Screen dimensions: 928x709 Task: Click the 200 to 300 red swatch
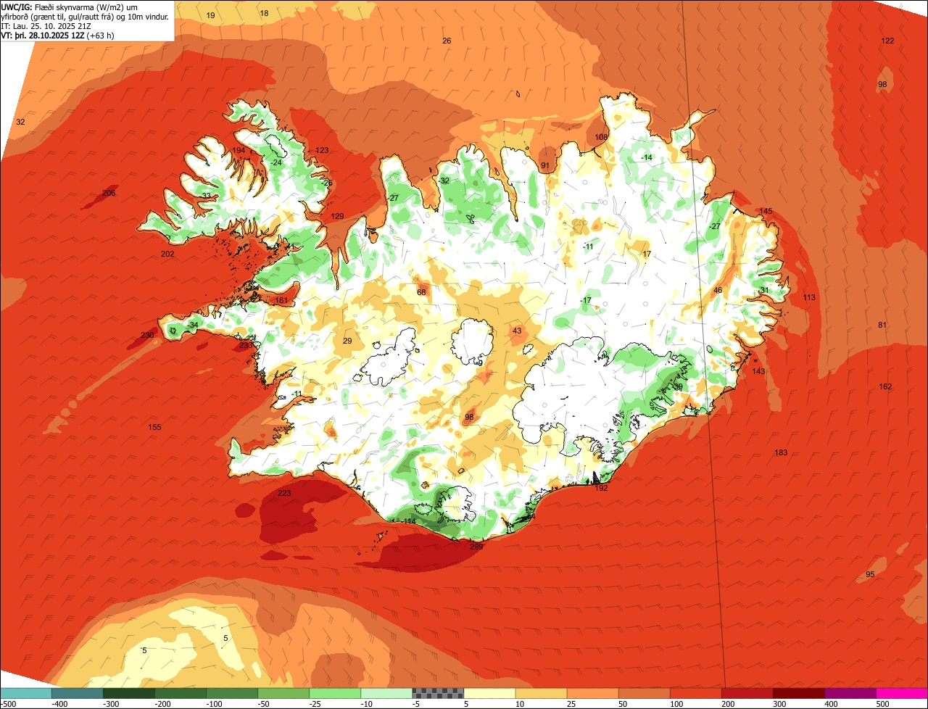(747, 693)
